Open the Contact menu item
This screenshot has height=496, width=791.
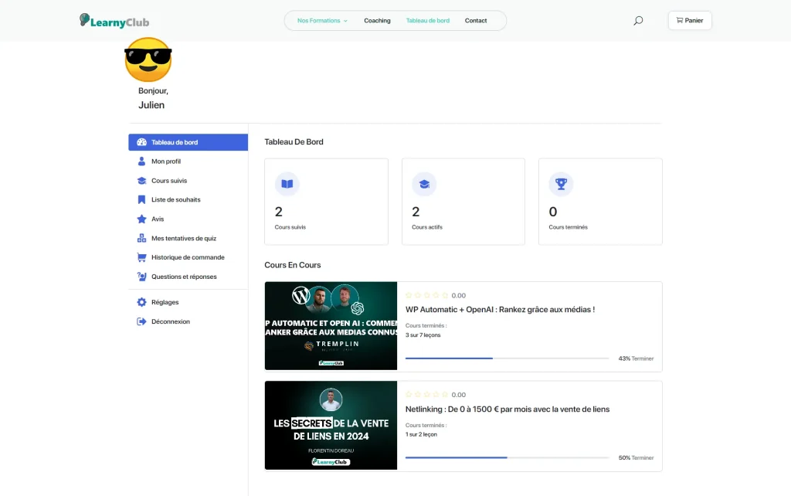click(476, 21)
